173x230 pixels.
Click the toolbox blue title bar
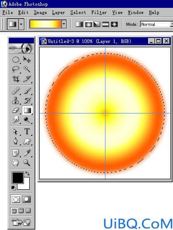(x=21, y=40)
